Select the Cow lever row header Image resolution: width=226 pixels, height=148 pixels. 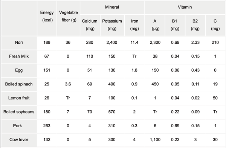pos(19,140)
